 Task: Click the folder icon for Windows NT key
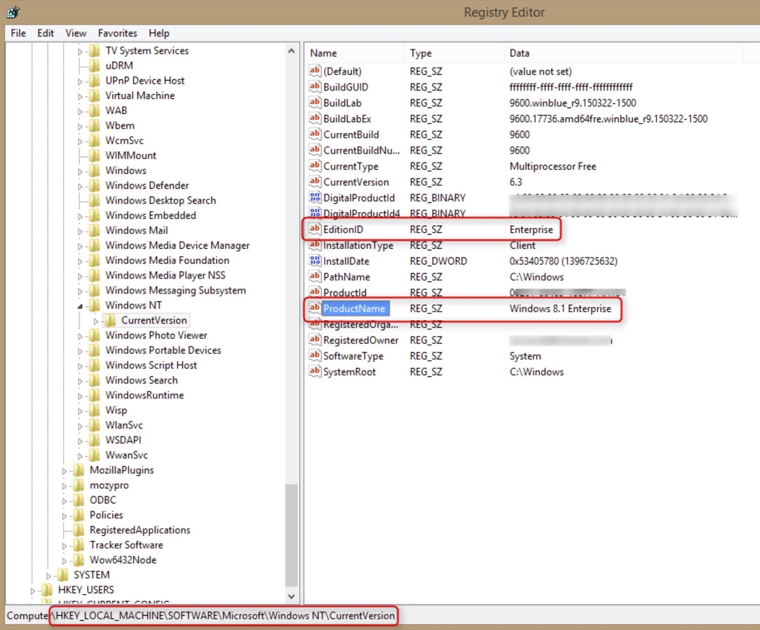pyautogui.click(x=94, y=305)
